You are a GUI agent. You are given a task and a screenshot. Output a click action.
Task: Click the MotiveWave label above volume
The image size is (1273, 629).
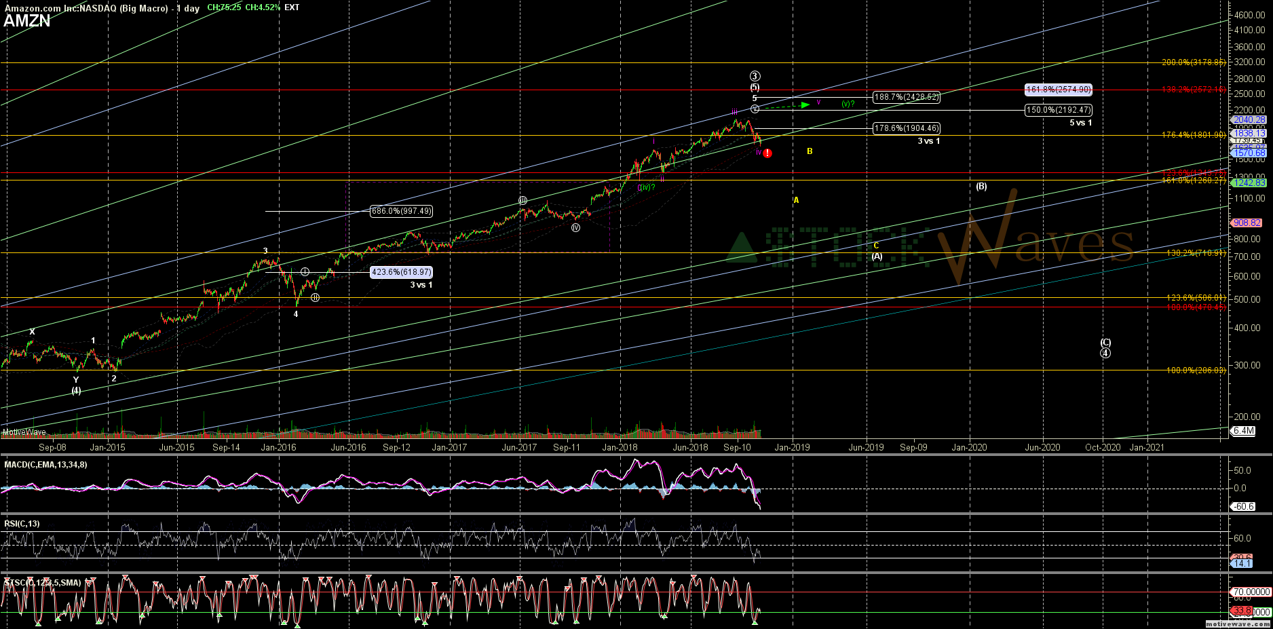coord(24,432)
